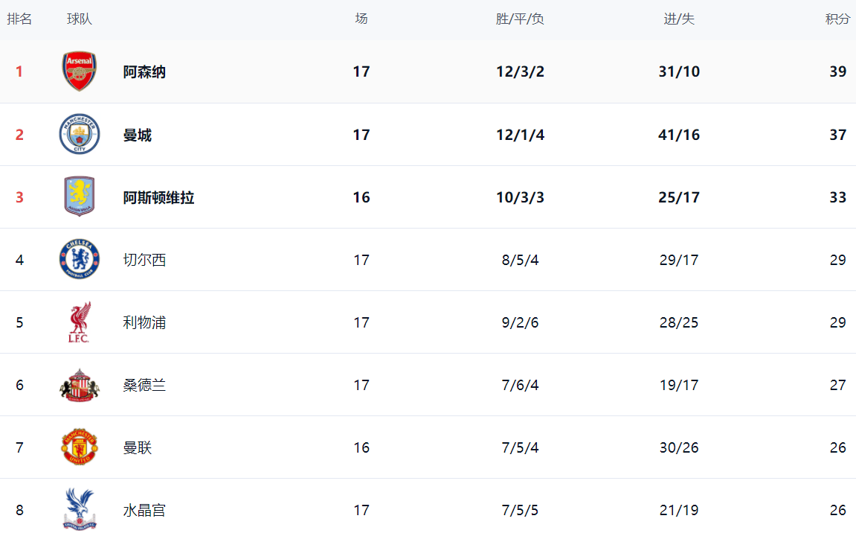
Task: Select the Crystal Palace eagle crest
Action: pos(79,509)
